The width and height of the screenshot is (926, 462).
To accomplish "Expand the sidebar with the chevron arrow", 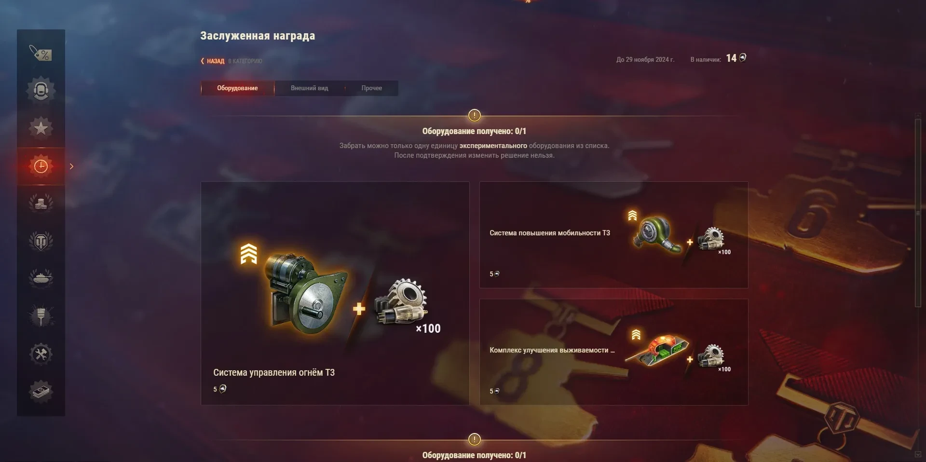I will (71, 166).
